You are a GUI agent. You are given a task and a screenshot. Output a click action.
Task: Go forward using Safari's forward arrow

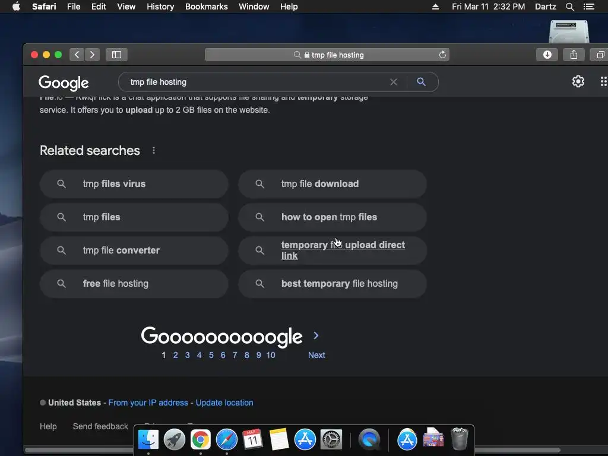pos(92,55)
